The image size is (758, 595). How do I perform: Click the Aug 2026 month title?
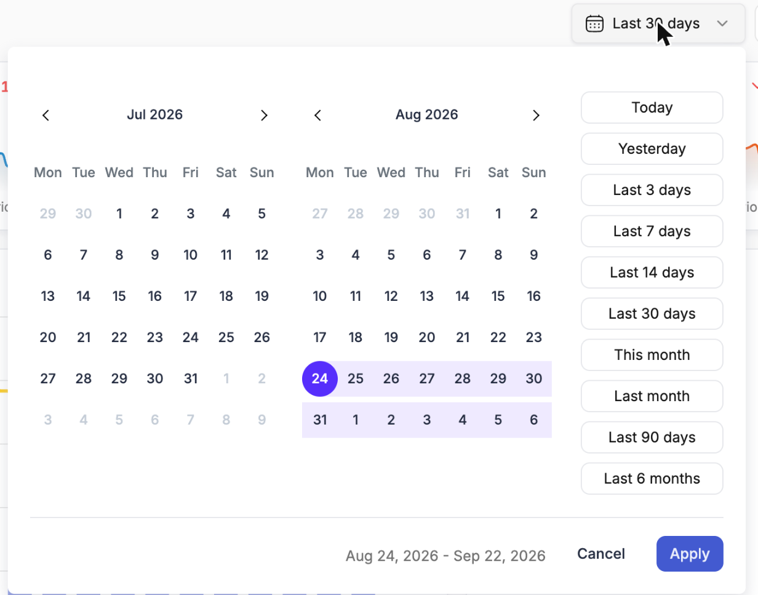427,114
